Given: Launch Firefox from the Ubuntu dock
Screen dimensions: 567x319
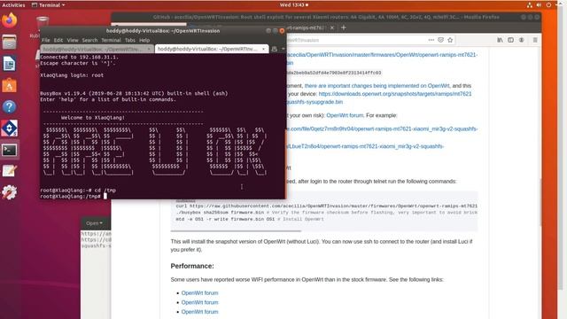Looking at the screenshot, I should (10, 19).
